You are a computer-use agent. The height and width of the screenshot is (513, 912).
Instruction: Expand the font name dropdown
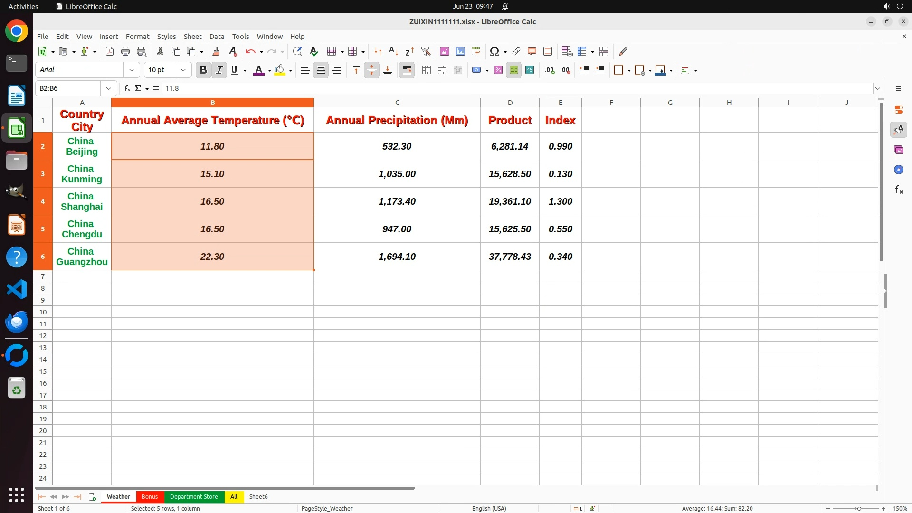point(132,70)
